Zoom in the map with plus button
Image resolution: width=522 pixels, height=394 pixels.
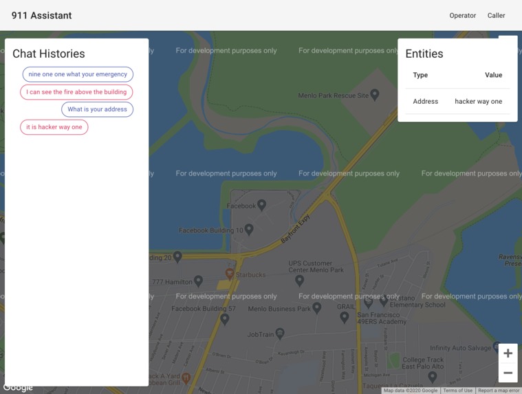point(508,353)
